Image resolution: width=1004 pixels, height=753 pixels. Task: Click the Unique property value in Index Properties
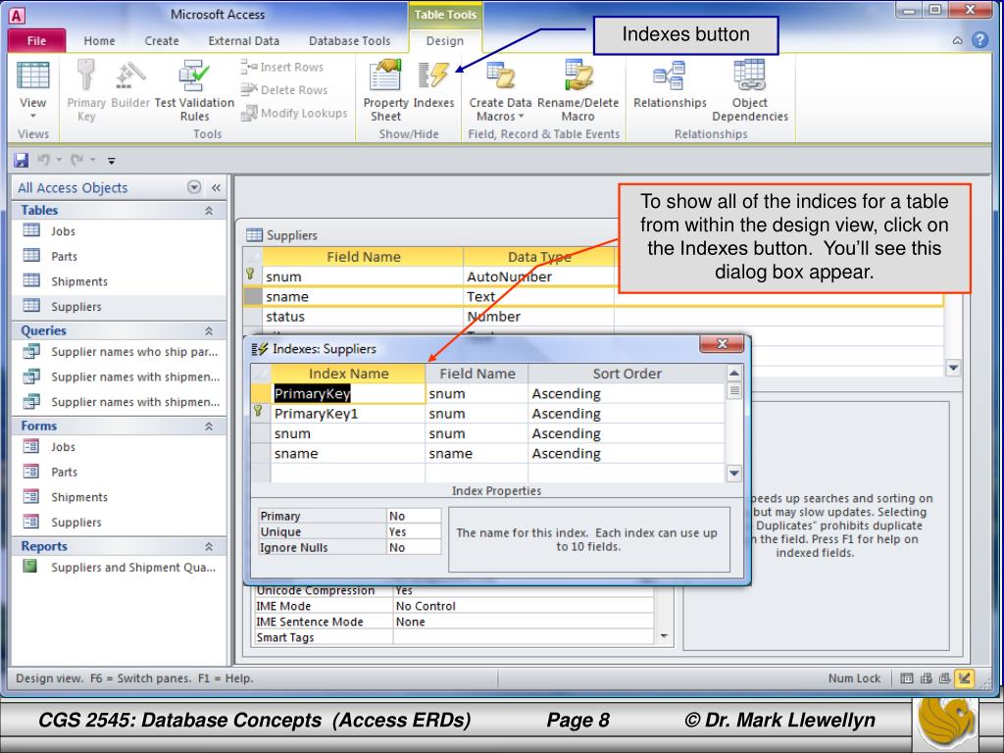click(x=414, y=532)
